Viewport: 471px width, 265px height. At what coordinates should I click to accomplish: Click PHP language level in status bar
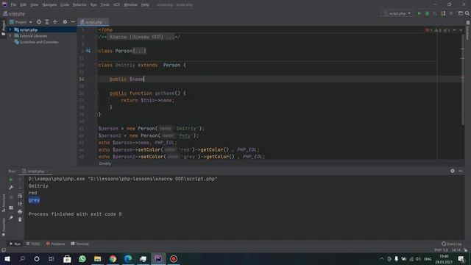441,250
